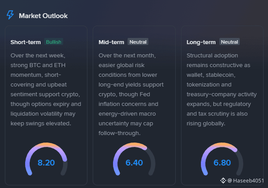This screenshot has height=188, width=268.
Task: Click the Short-term outlook description text
Action: 46,90
